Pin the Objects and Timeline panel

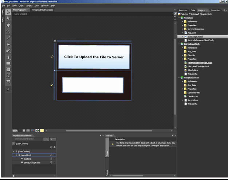(x=100, y=135)
